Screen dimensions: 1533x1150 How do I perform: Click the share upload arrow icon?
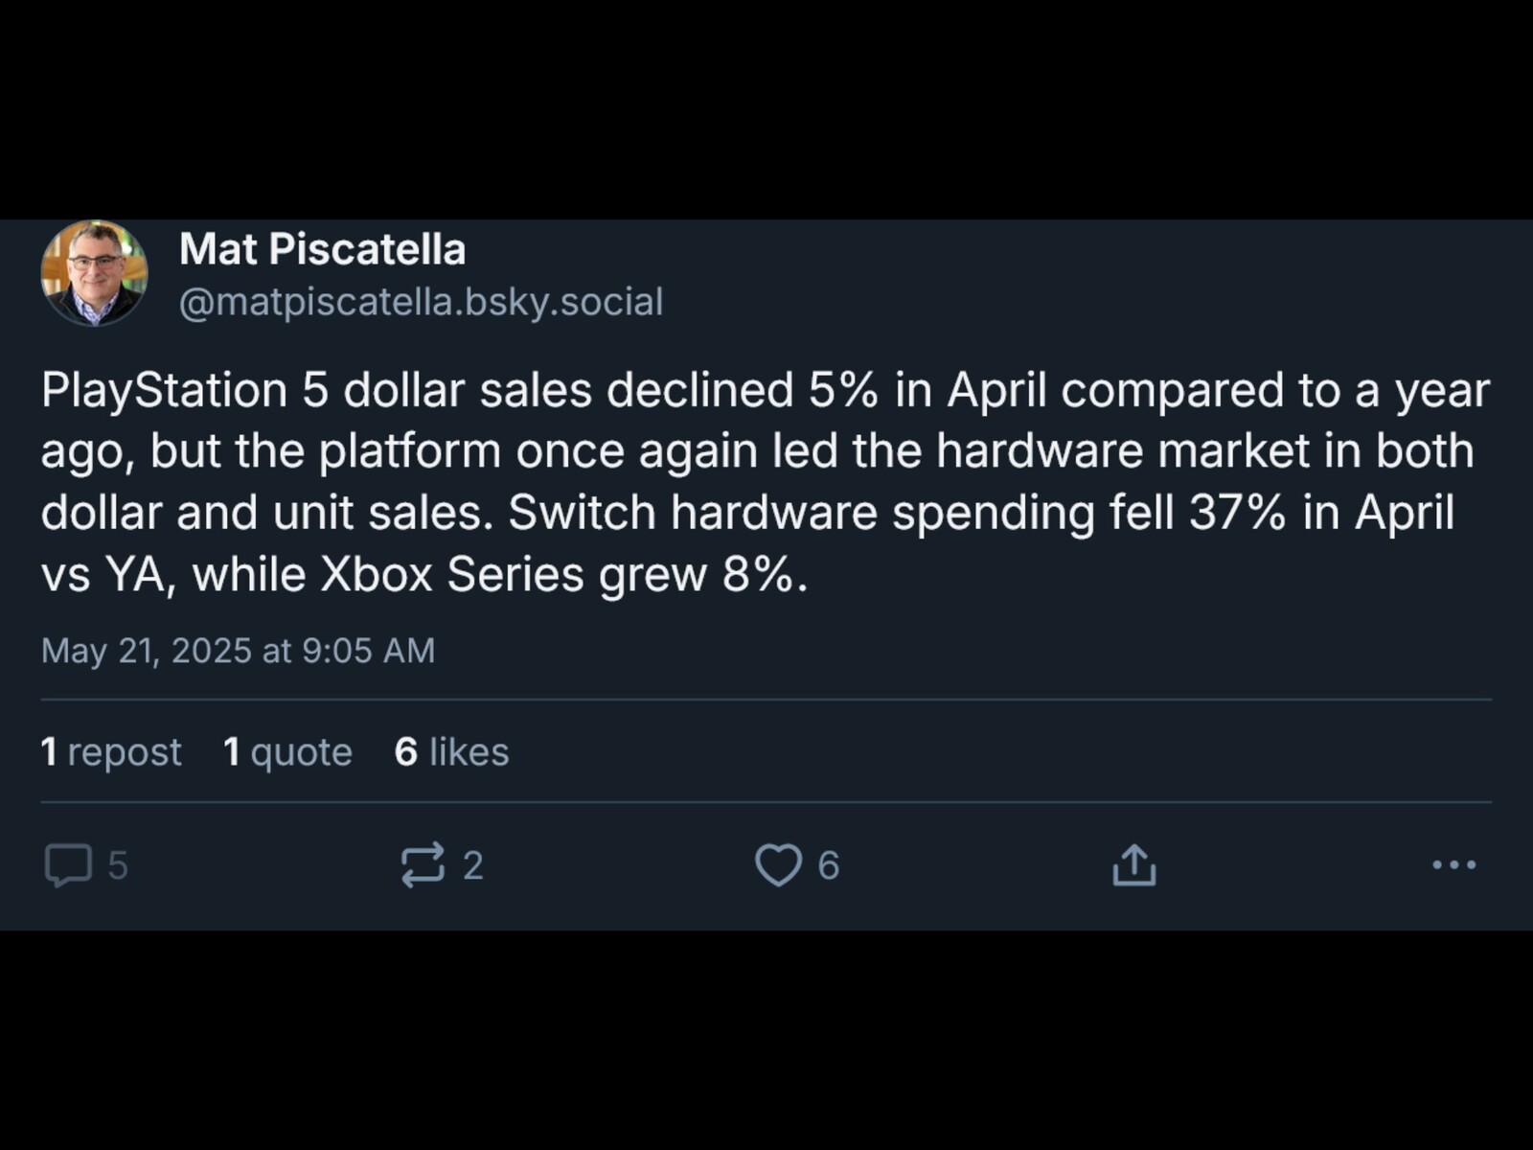tap(1134, 865)
